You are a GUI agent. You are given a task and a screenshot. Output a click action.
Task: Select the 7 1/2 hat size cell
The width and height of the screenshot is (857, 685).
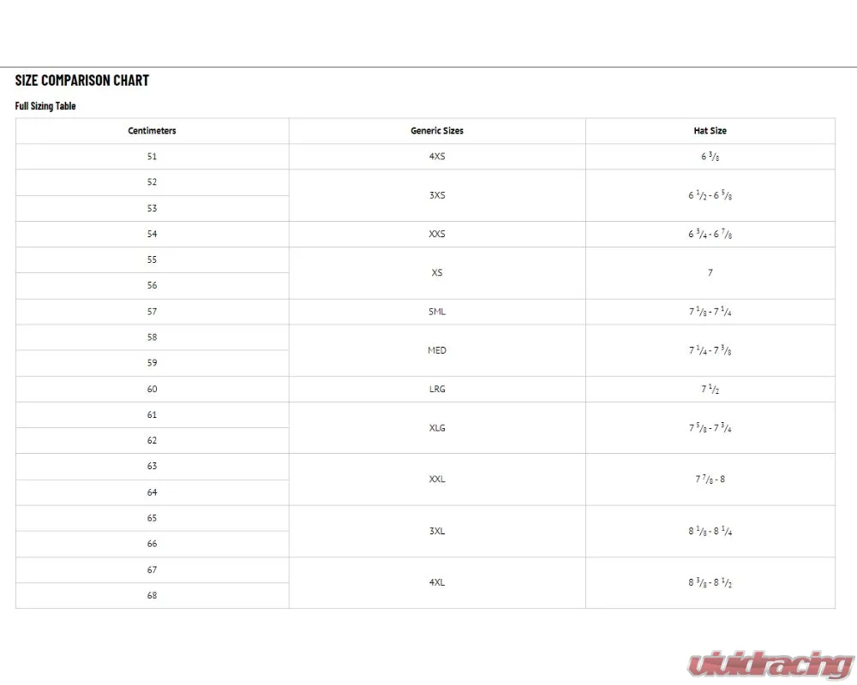[710, 389]
